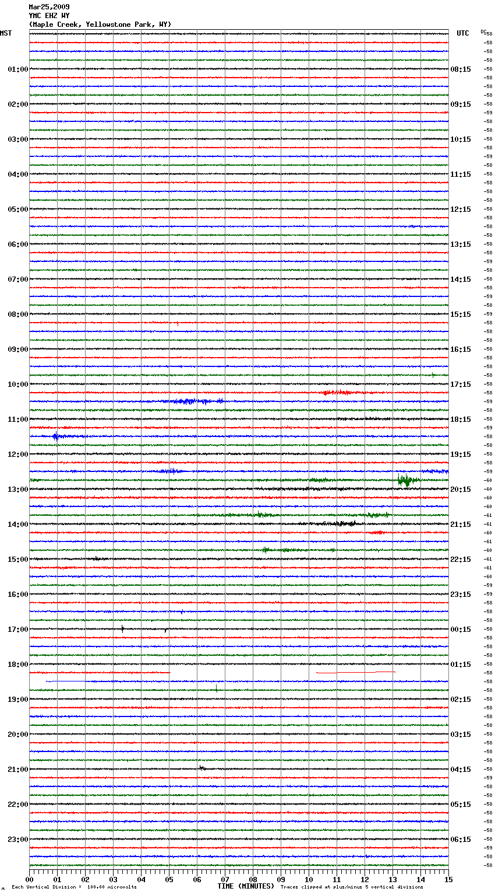
Task: Select the station code text YMC EHZ WY
Action: coord(49,16)
